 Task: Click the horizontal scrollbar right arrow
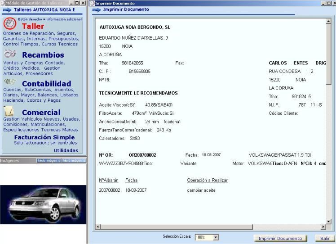323,226
